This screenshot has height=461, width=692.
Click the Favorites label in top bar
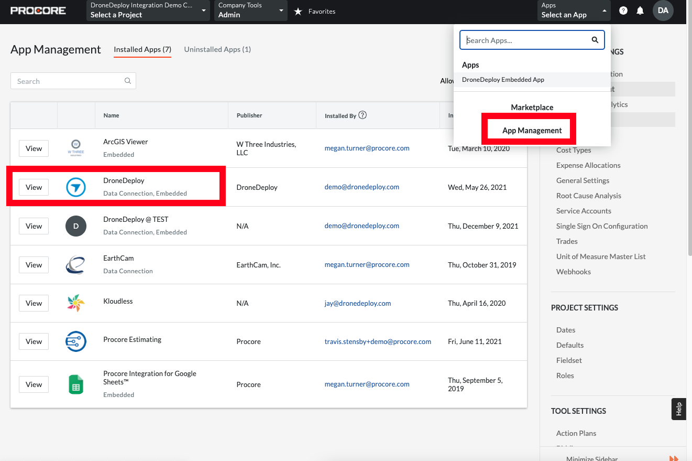pyautogui.click(x=322, y=11)
